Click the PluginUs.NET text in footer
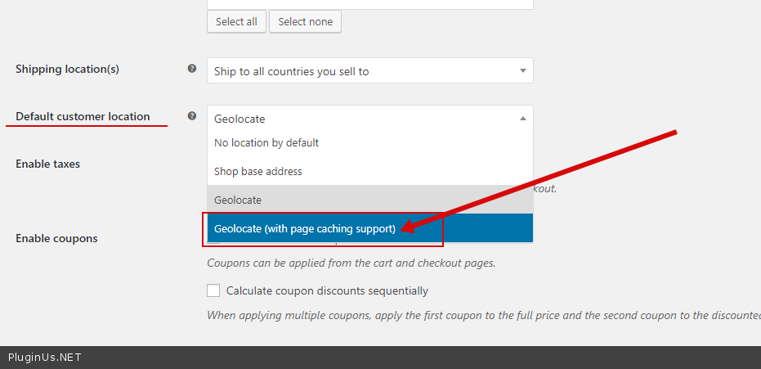The image size is (761, 369). coord(45,358)
